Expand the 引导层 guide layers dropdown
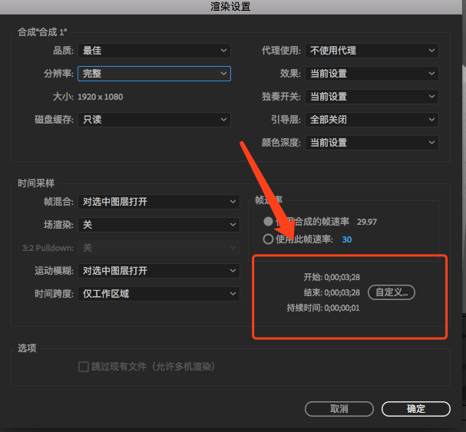 point(372,120)
